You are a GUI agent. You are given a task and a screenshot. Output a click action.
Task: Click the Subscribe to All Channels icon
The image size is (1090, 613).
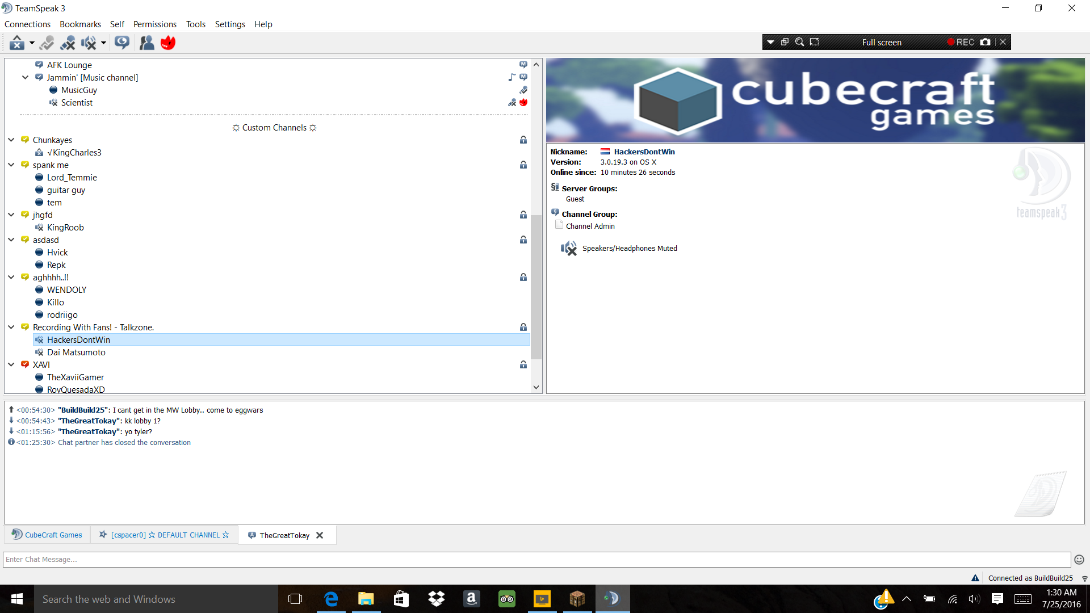pos(122,43)
